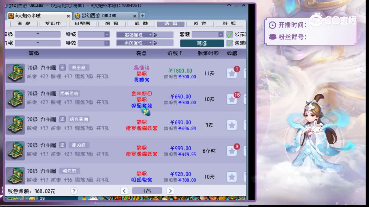The width and height of the screenshot is (369, 207).
Task: Close the 梦幻西游 ONLINE tab
Action: click(x=135, y=16)
